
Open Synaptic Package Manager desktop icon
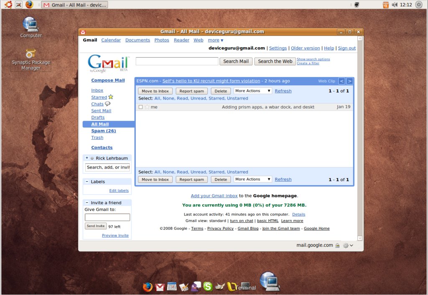[x=31, y=60]
